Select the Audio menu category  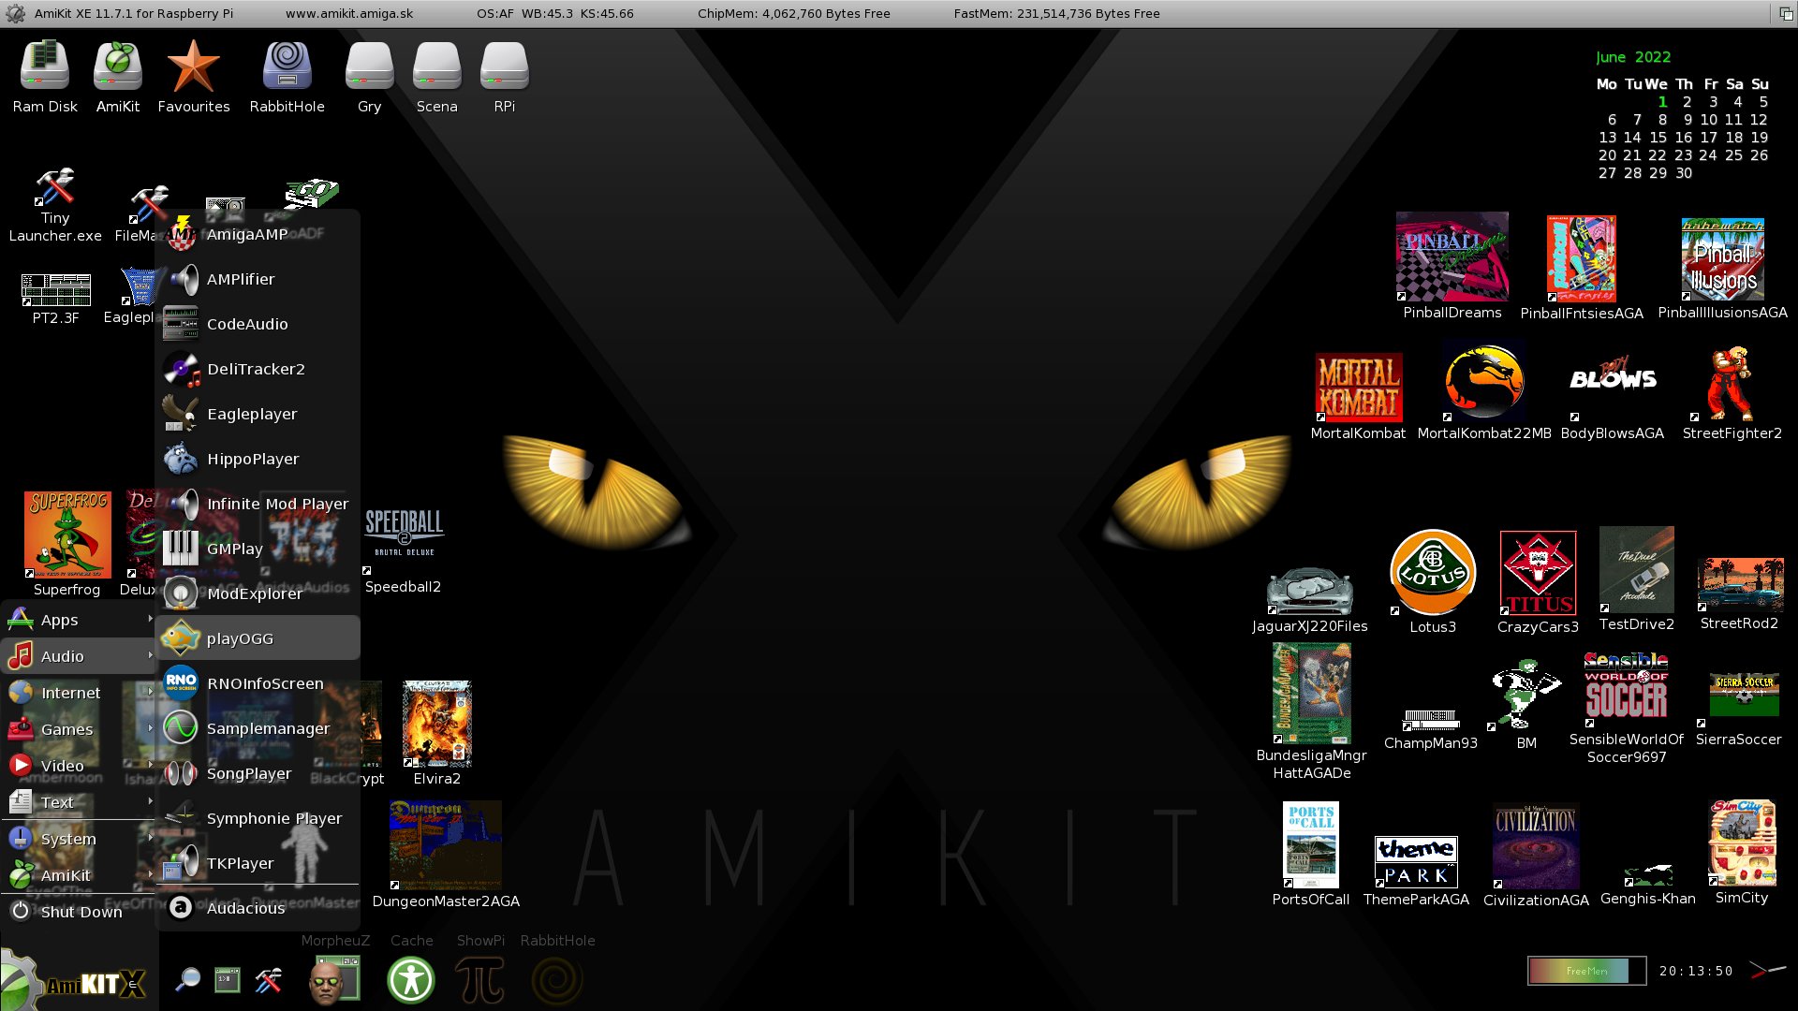pos(80,656)
